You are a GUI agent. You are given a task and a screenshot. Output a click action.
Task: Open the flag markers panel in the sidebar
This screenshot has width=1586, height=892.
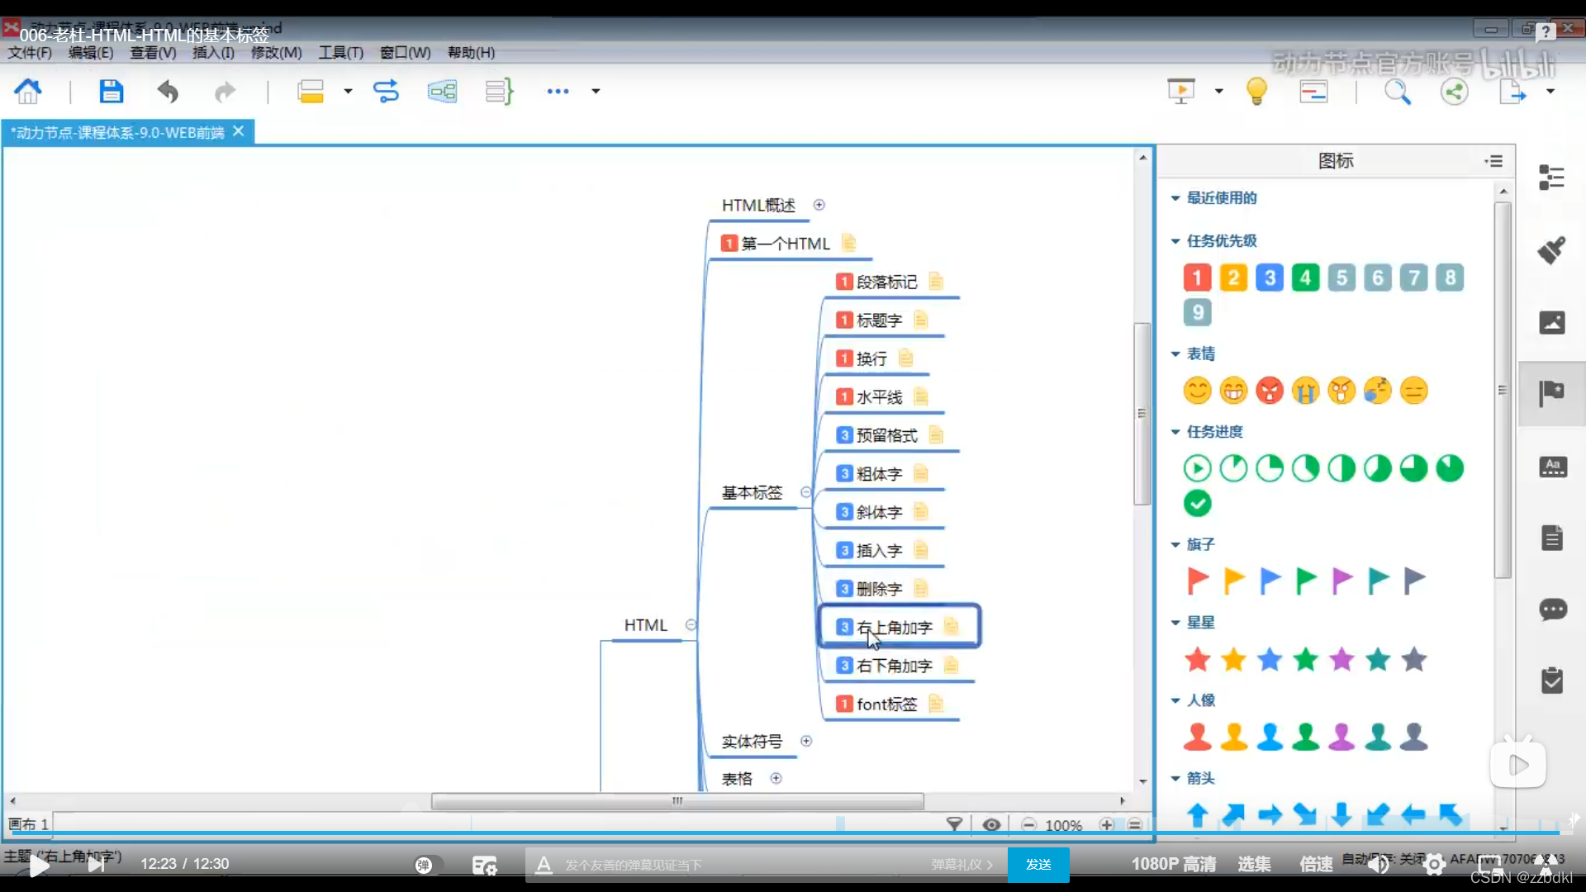click(x=1551, y=393)
